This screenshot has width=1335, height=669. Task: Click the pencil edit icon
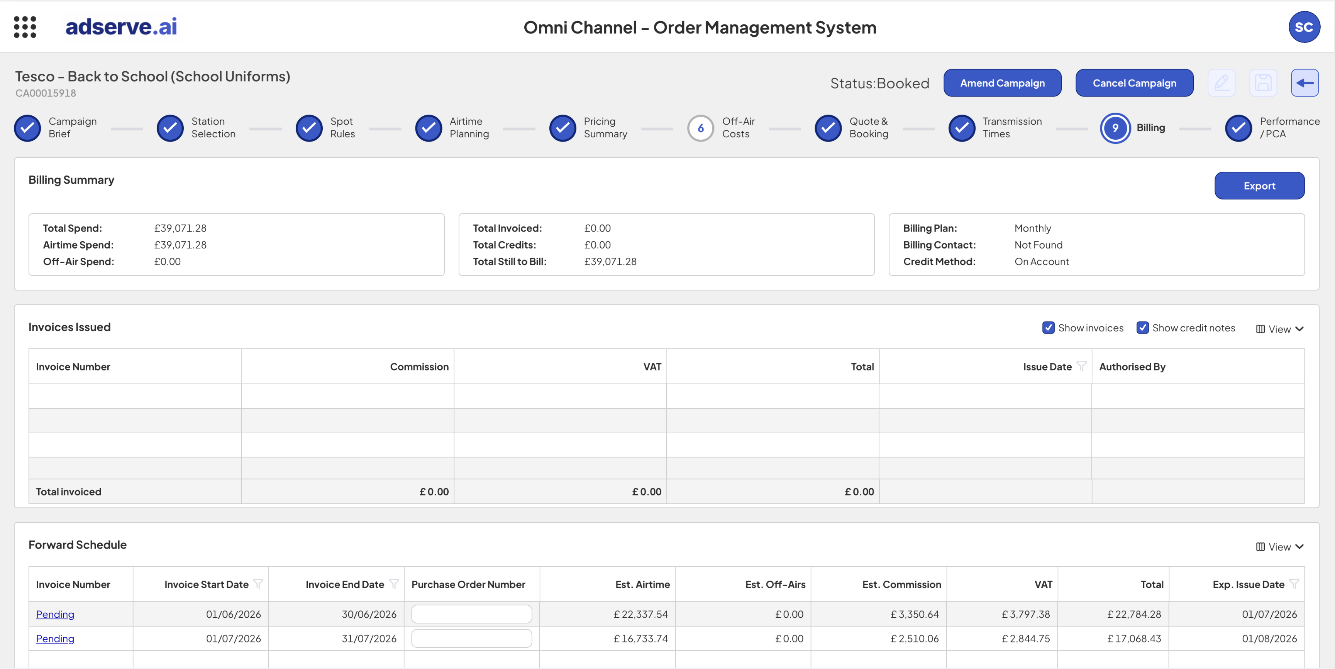(x=1221, y=83)
